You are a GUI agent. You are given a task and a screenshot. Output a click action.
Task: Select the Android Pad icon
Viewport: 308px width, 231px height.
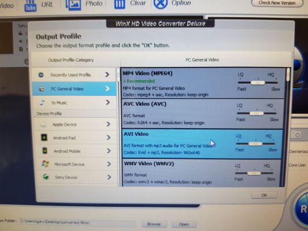click(44, 137)
